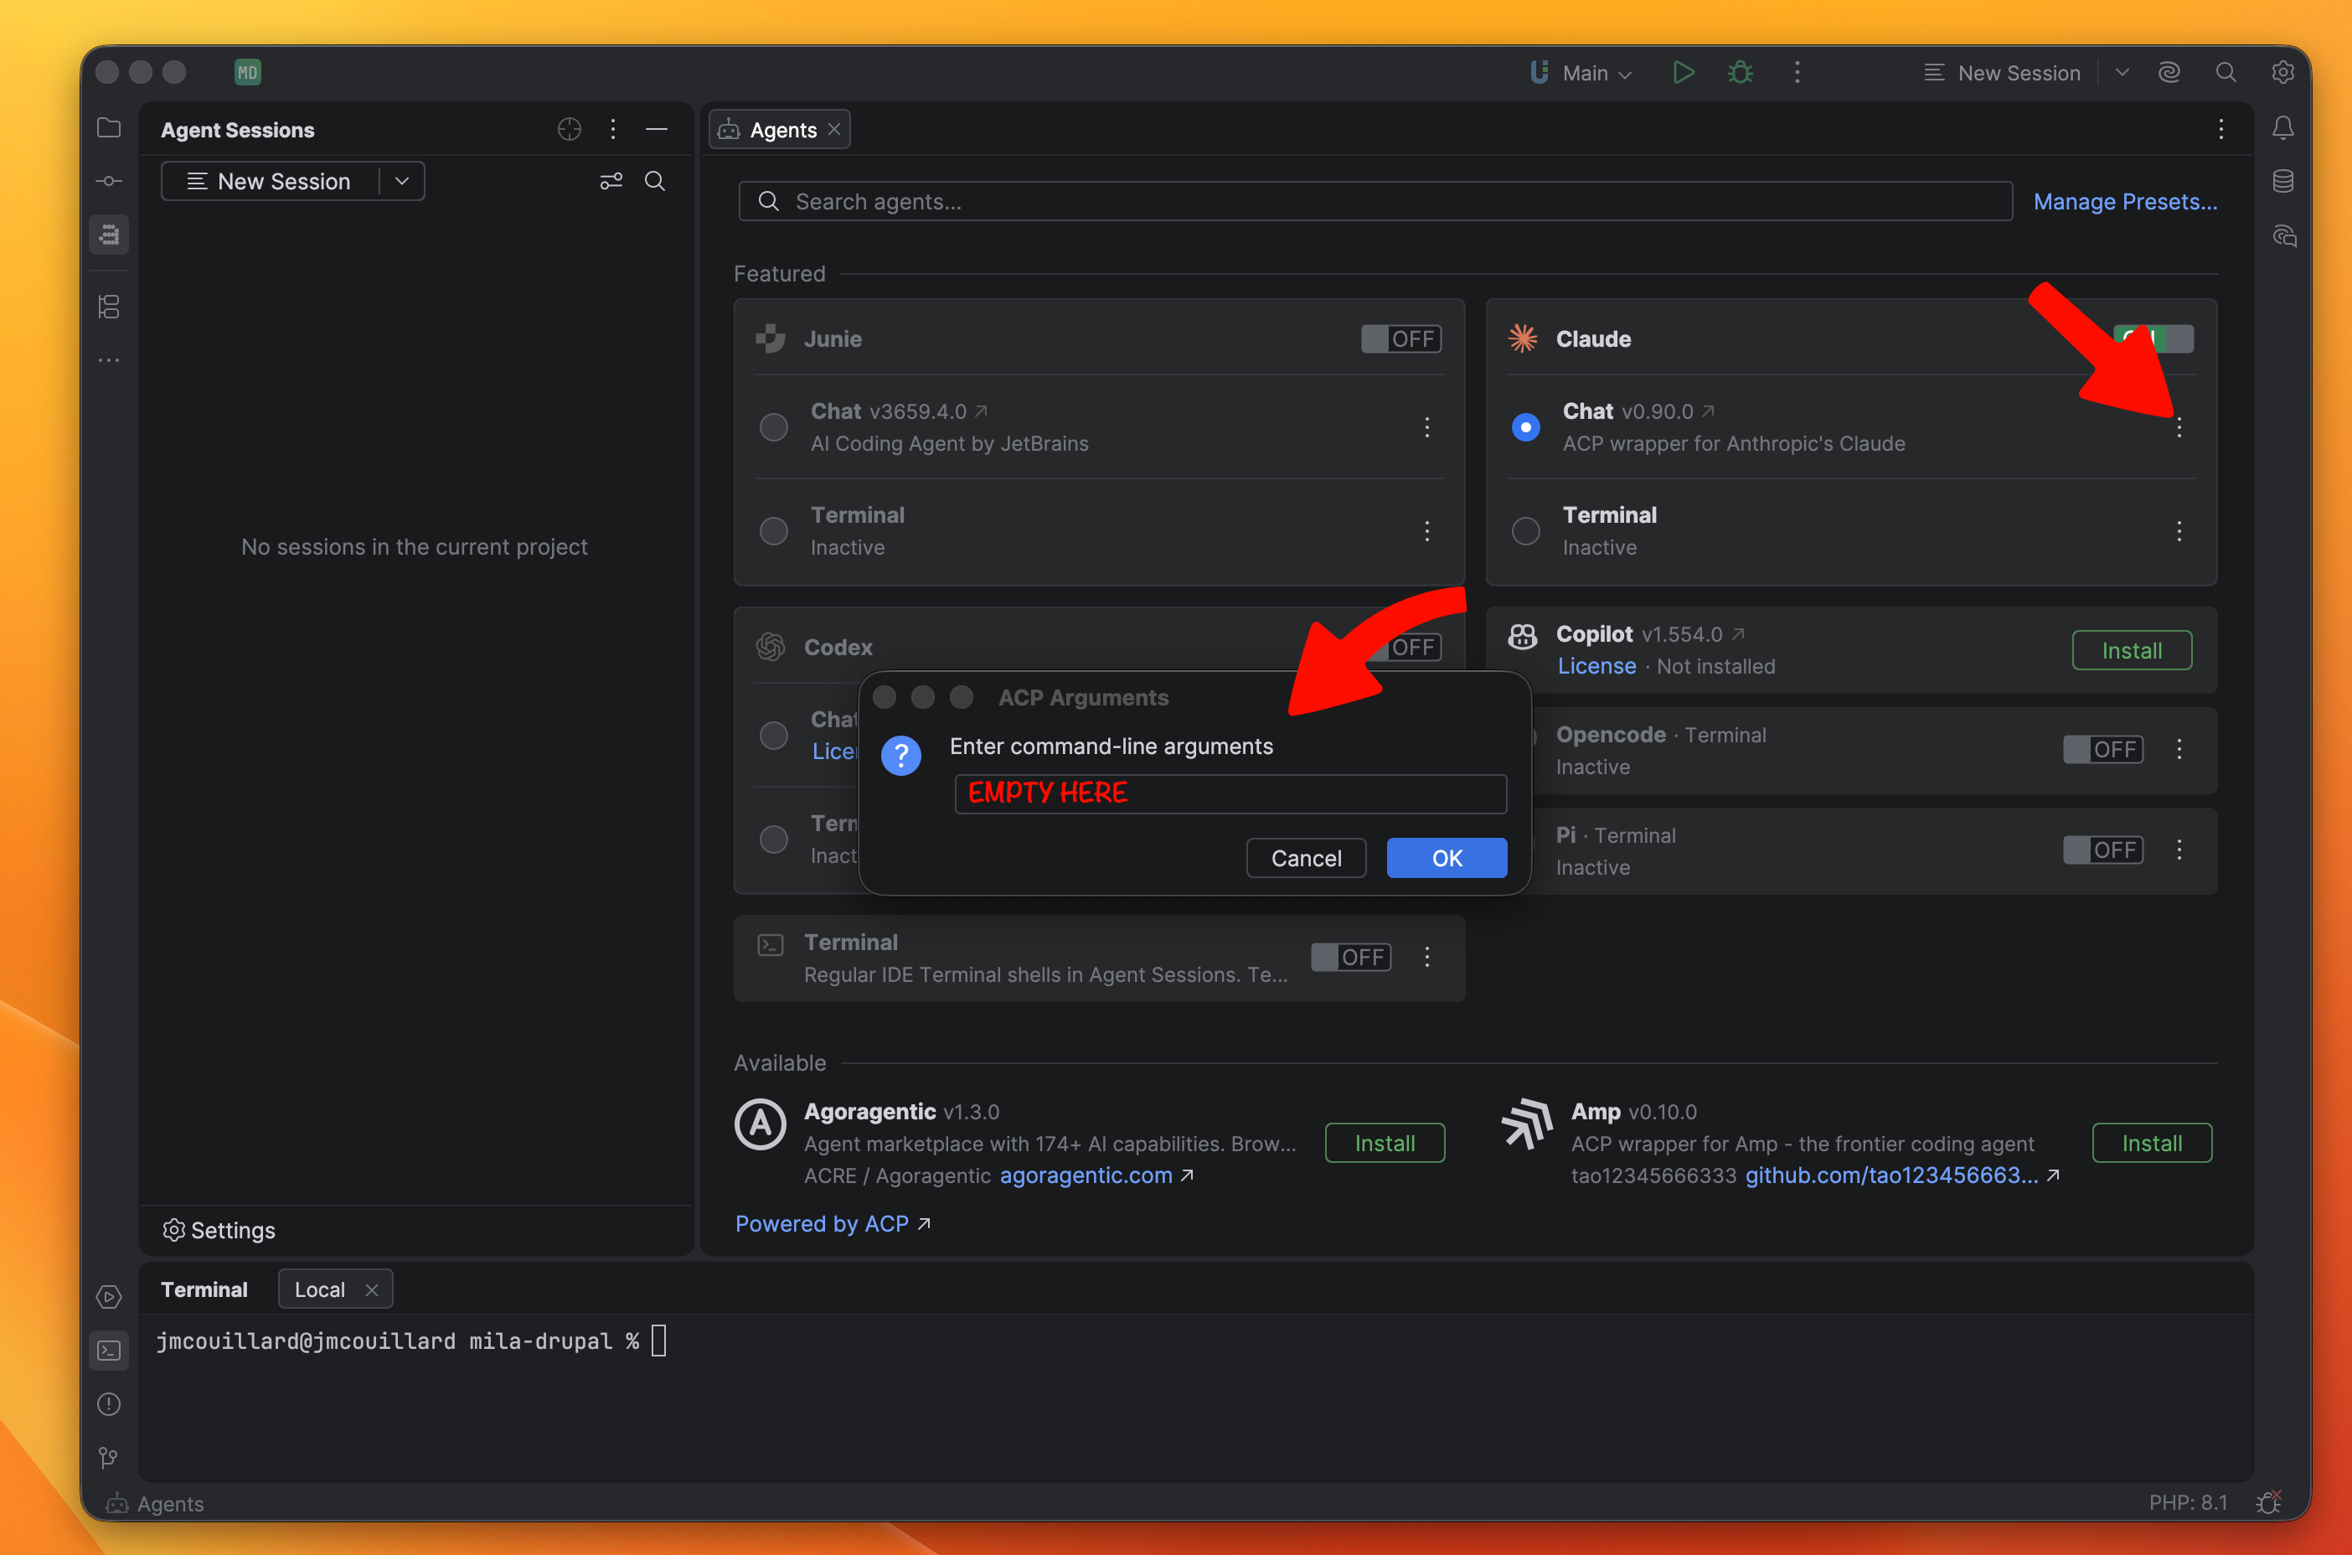Show more tool windows ellipsis in left sidebar
This screenshot has height=1555, width=2352.
(x=109, y=361)
